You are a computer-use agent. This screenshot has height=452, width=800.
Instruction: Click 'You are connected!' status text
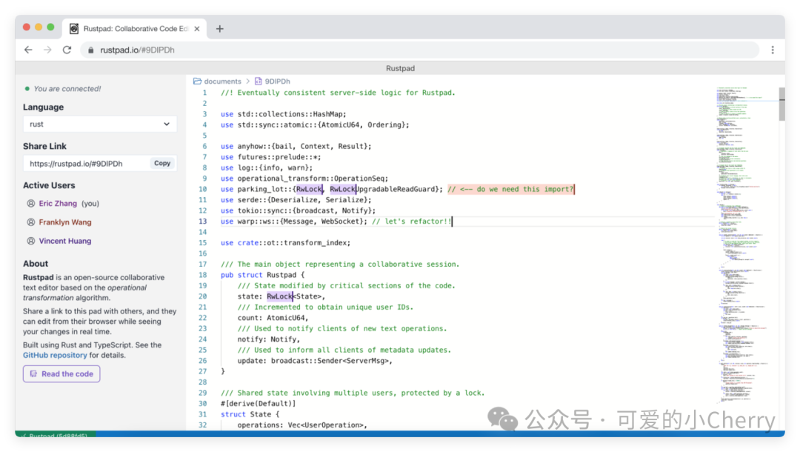67,89
